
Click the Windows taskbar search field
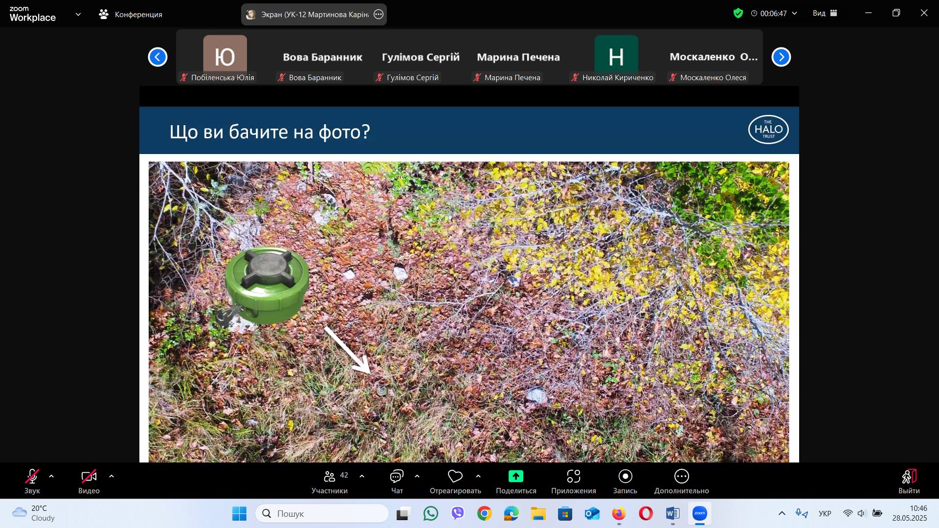323,513
